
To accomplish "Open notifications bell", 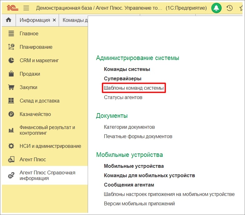I will [x=216, y=8].
